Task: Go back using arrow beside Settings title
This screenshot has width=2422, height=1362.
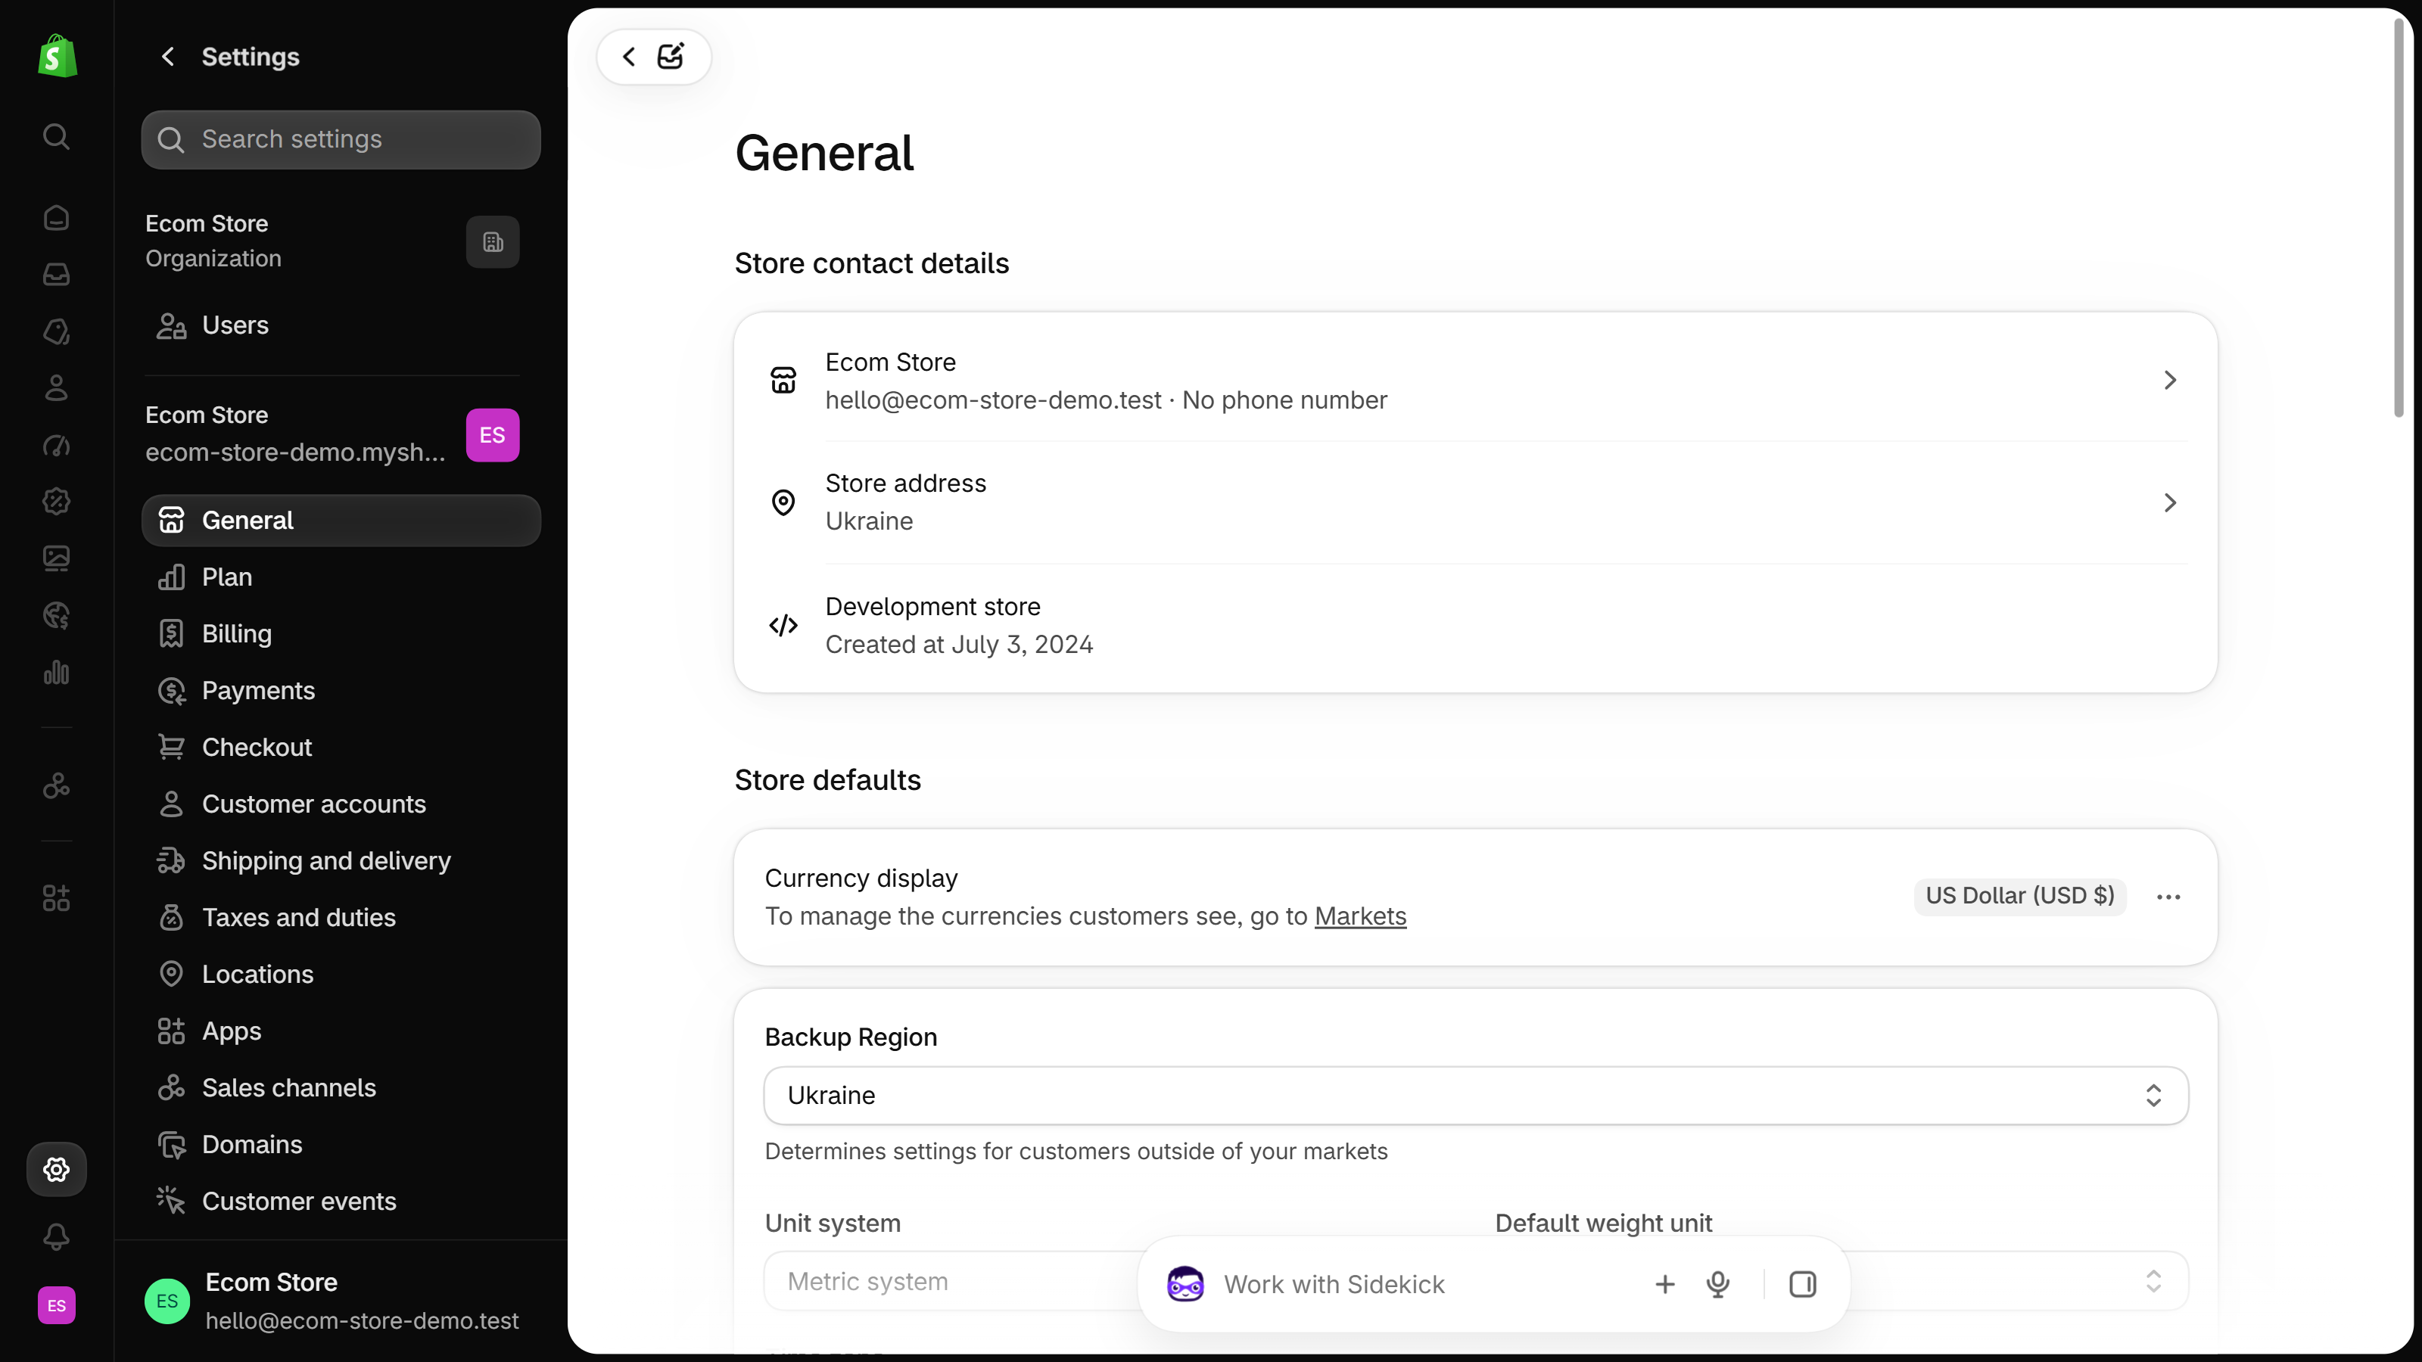Action: pos(168,58)
